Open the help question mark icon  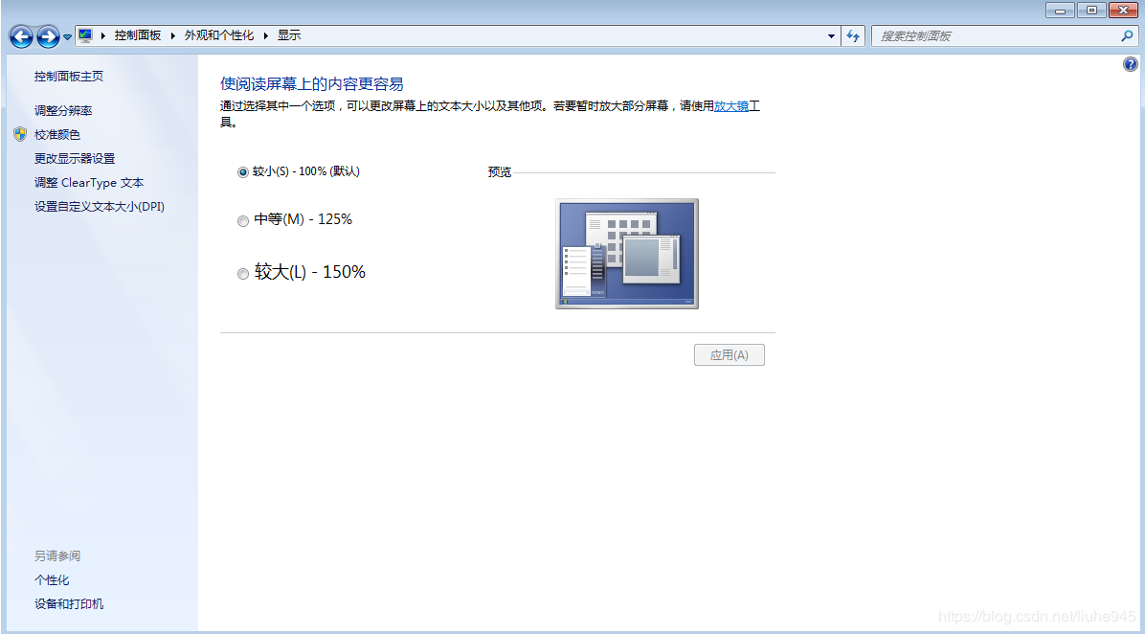1130,64
